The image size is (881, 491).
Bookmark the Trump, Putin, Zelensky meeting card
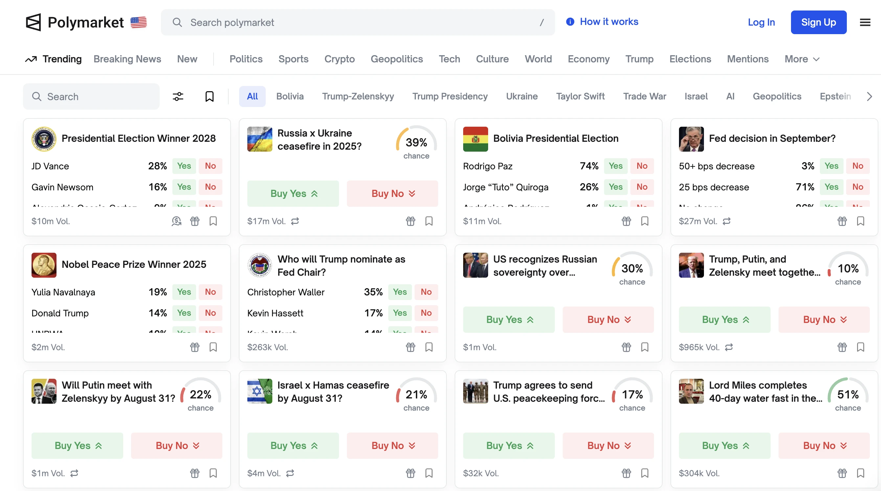(861, 347)
